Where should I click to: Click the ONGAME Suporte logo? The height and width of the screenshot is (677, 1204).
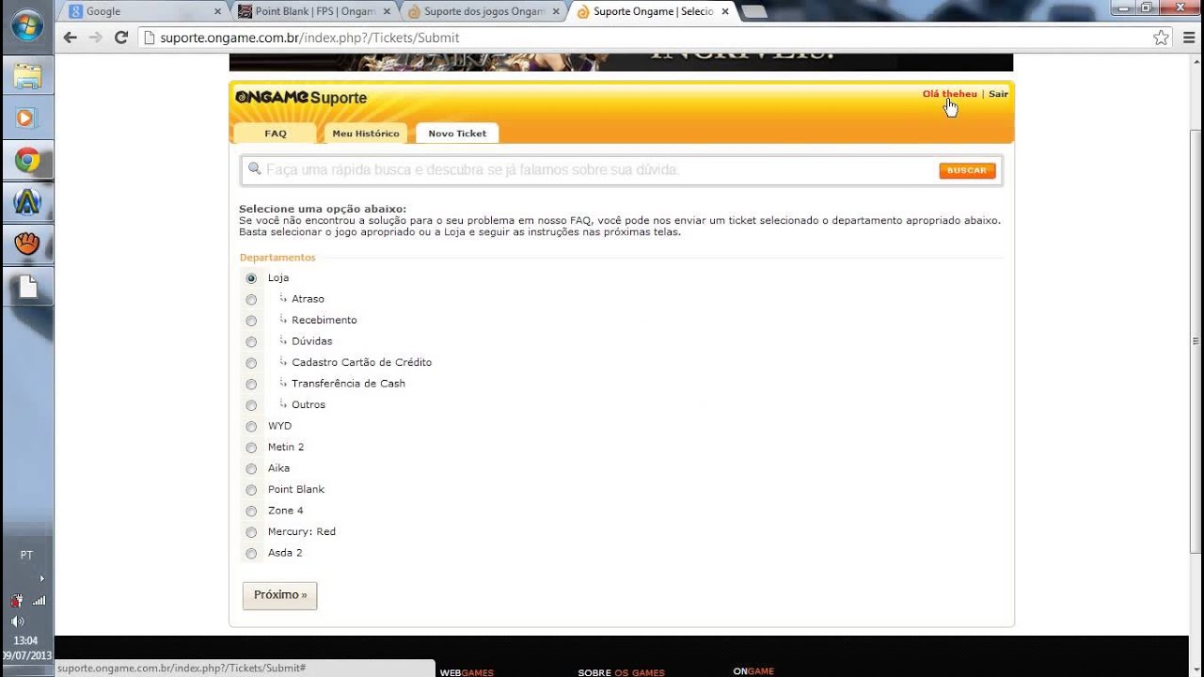tap(301, 98)
